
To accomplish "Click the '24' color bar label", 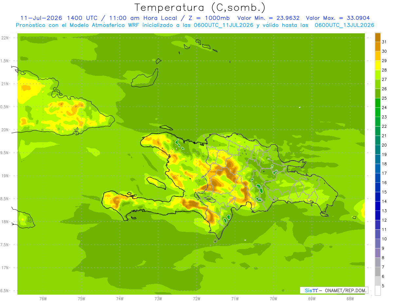I will coord(384,108).
